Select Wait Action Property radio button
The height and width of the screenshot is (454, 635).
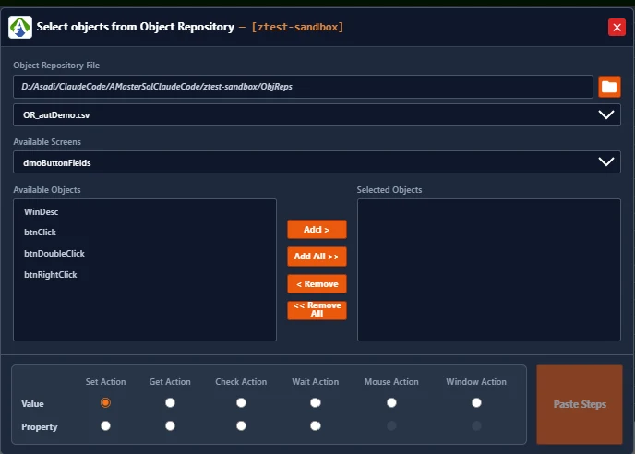[316, 426]
